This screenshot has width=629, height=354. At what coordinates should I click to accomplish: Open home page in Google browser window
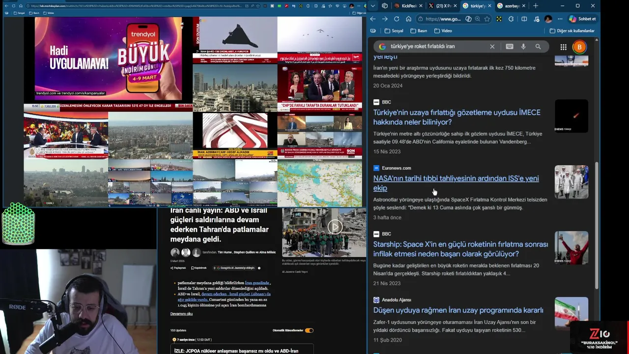click(408, 19)
